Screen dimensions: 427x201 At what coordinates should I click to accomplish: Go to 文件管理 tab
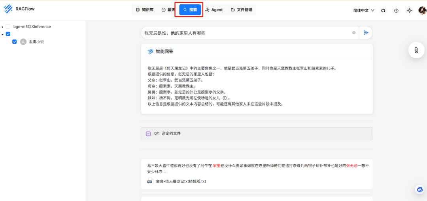pyautogui.click(x=242, y=10)
